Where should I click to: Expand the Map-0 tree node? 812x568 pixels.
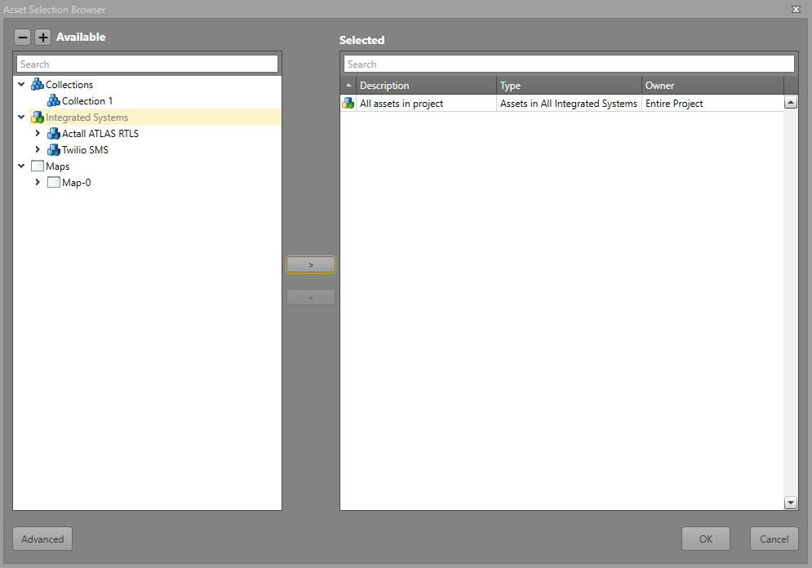38,183
